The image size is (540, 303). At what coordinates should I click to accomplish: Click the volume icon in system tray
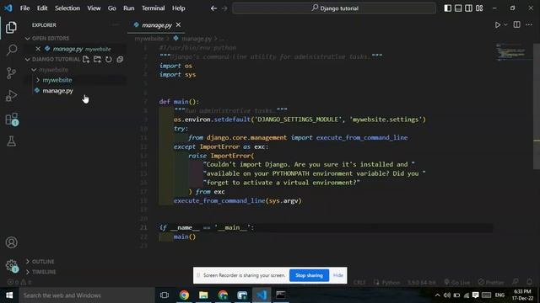447,295
